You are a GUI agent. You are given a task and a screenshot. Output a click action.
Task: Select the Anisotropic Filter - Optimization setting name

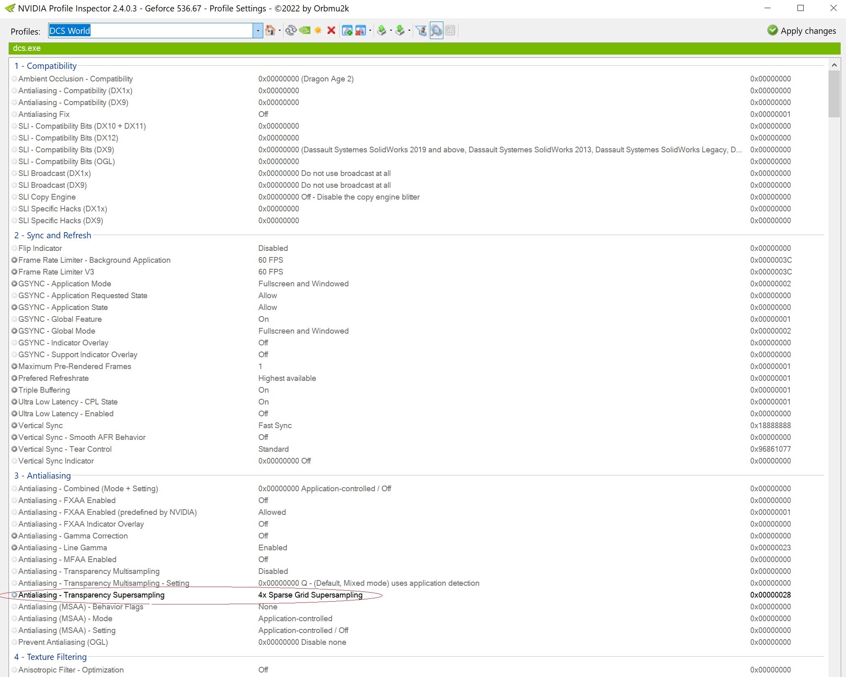coord(71,670)
